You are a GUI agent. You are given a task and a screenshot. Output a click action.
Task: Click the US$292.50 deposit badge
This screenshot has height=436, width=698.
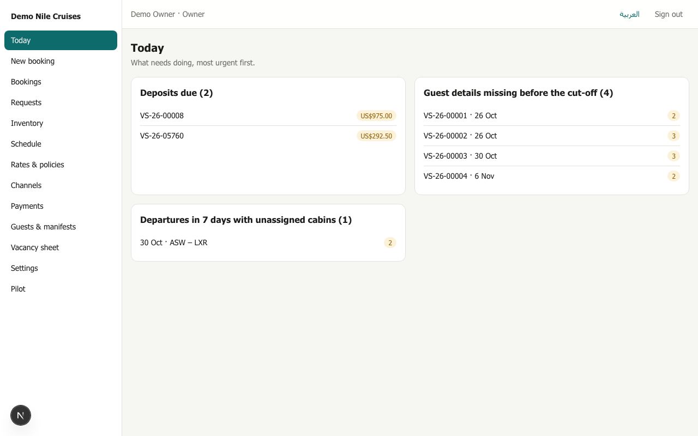coord(376,136)
